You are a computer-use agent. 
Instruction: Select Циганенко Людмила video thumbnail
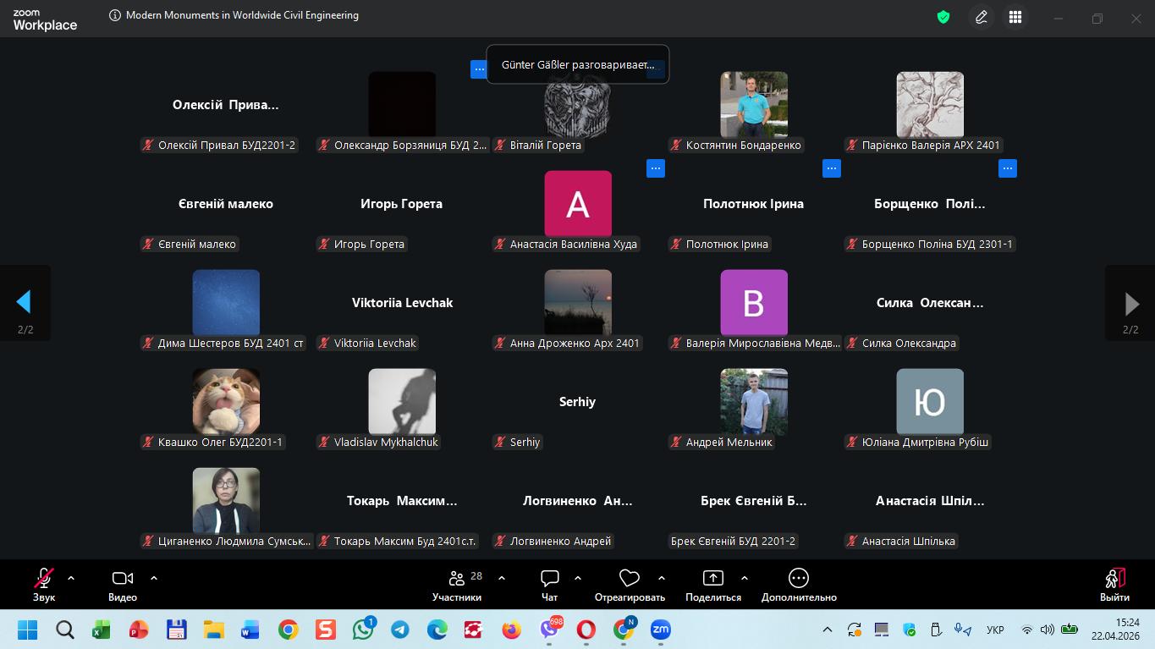coord(226,501)
